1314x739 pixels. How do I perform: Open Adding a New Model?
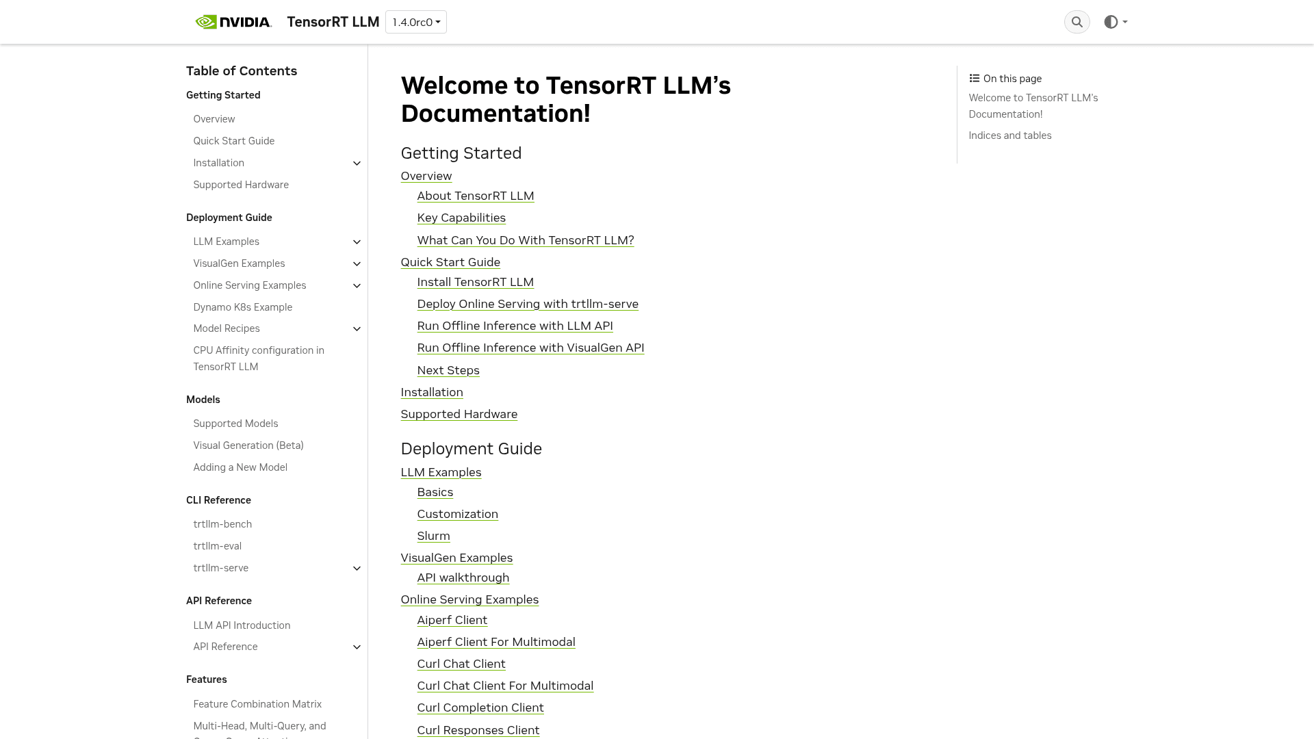(240, 467)
